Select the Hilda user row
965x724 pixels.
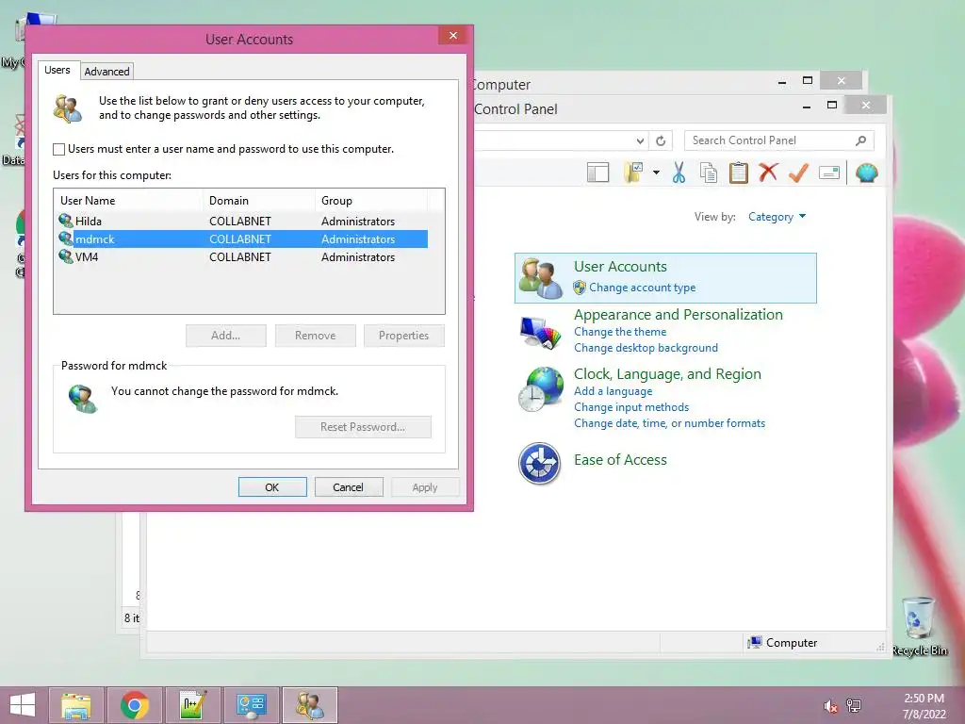[x=242, y=221]
